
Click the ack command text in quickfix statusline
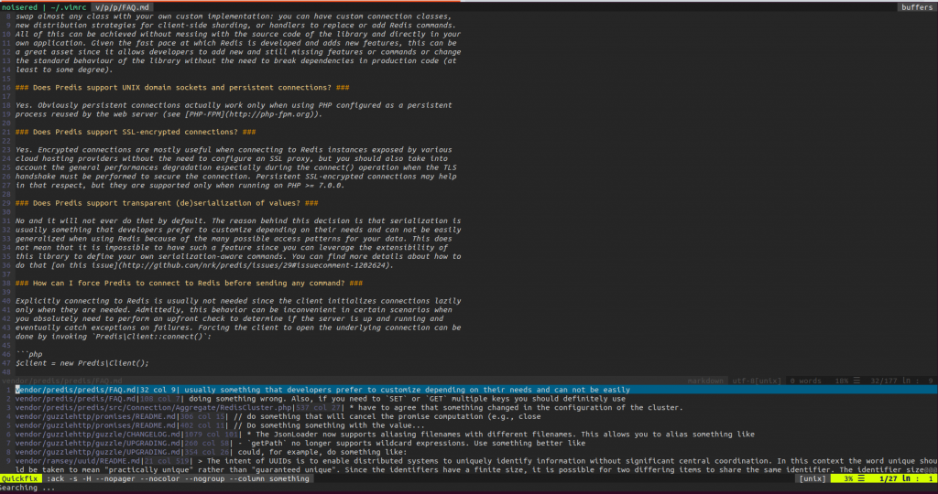click(x=180, y=478)
